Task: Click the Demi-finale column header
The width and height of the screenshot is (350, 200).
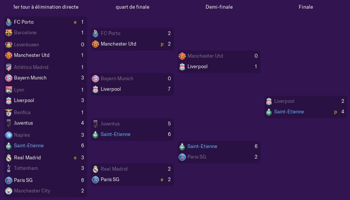Action: (x=219, y=7)
